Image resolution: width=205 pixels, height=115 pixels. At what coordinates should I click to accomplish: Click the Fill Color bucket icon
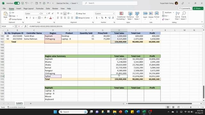[45, 18]
